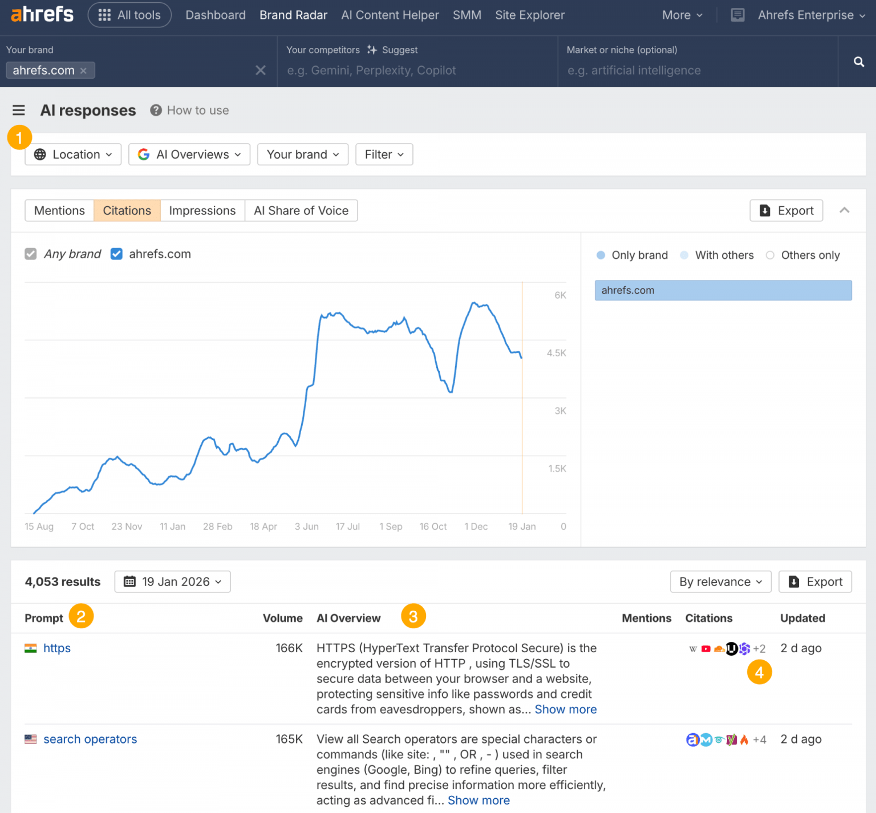Open Site Explorer from the top menu
This screenshot has height=813, width=876.
click(x=529, y=15)
